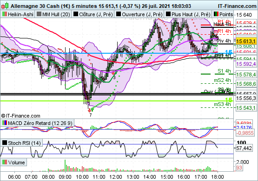Click the Clôture (J, Pré) black icon
The width and height of the screenshot is (258, 181).
(x=76, y=14)
